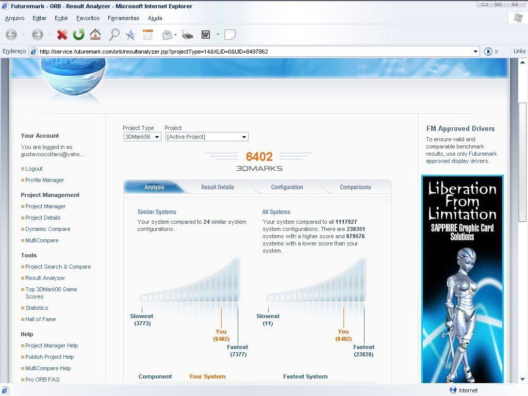
Task: Click into the address URL field
Action: click(255, 52)
